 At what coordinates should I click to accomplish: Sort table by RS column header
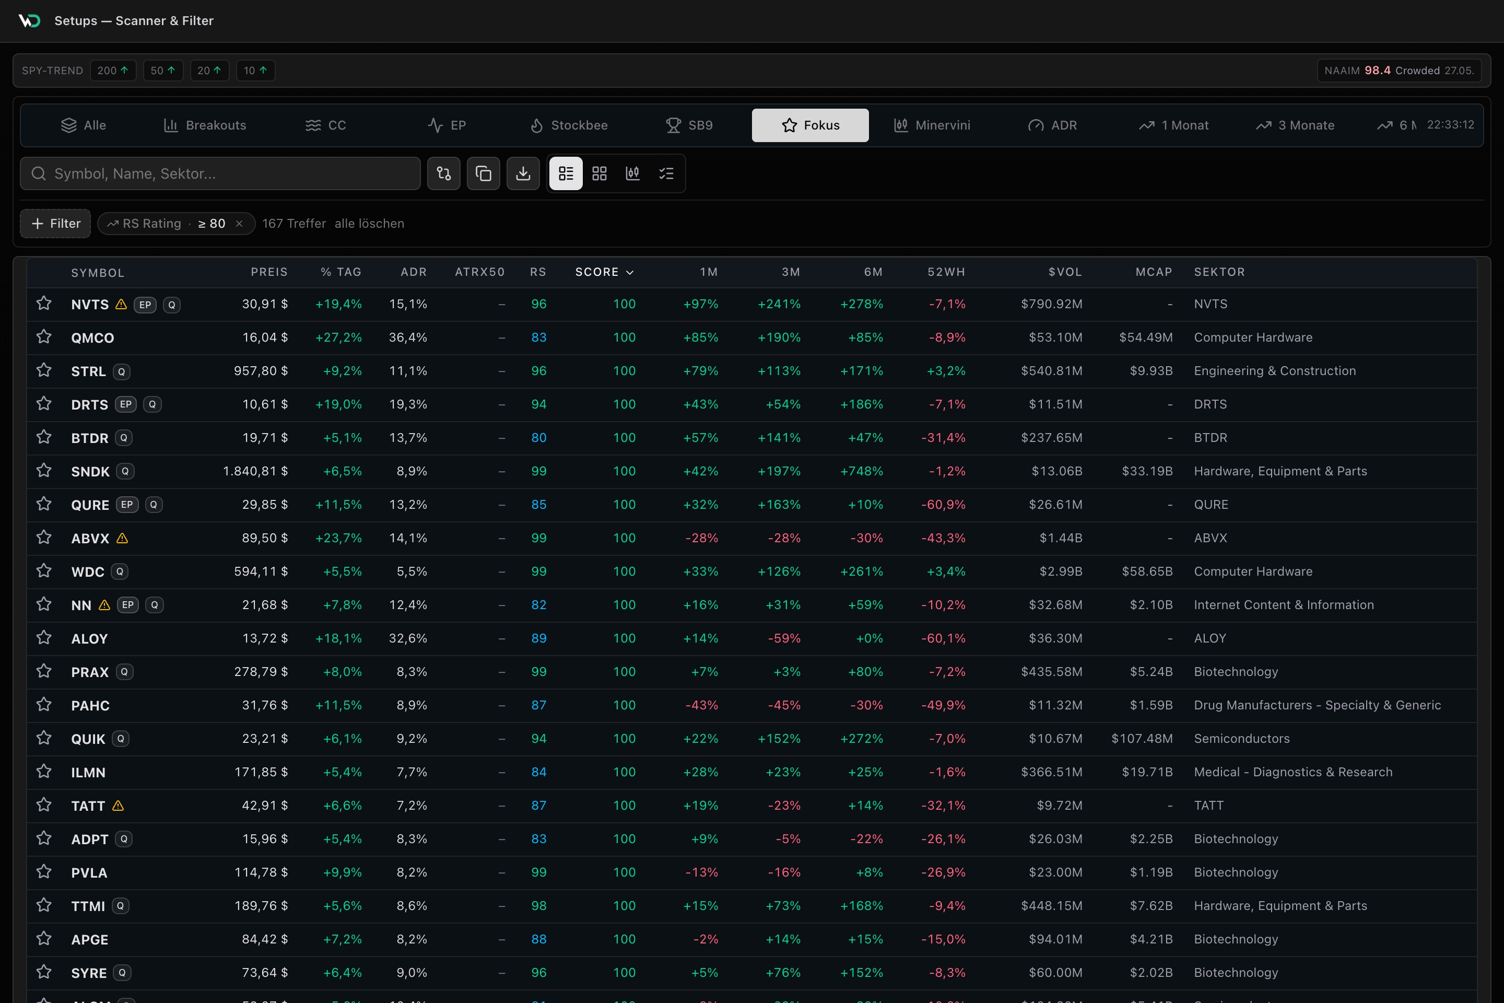tap(538, 272)
